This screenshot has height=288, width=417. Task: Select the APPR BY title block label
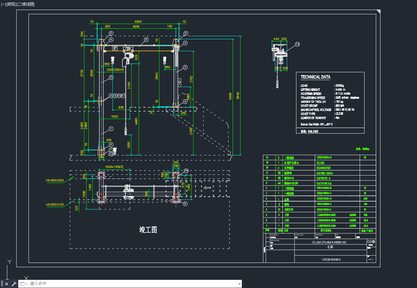(x=319, y=235)
